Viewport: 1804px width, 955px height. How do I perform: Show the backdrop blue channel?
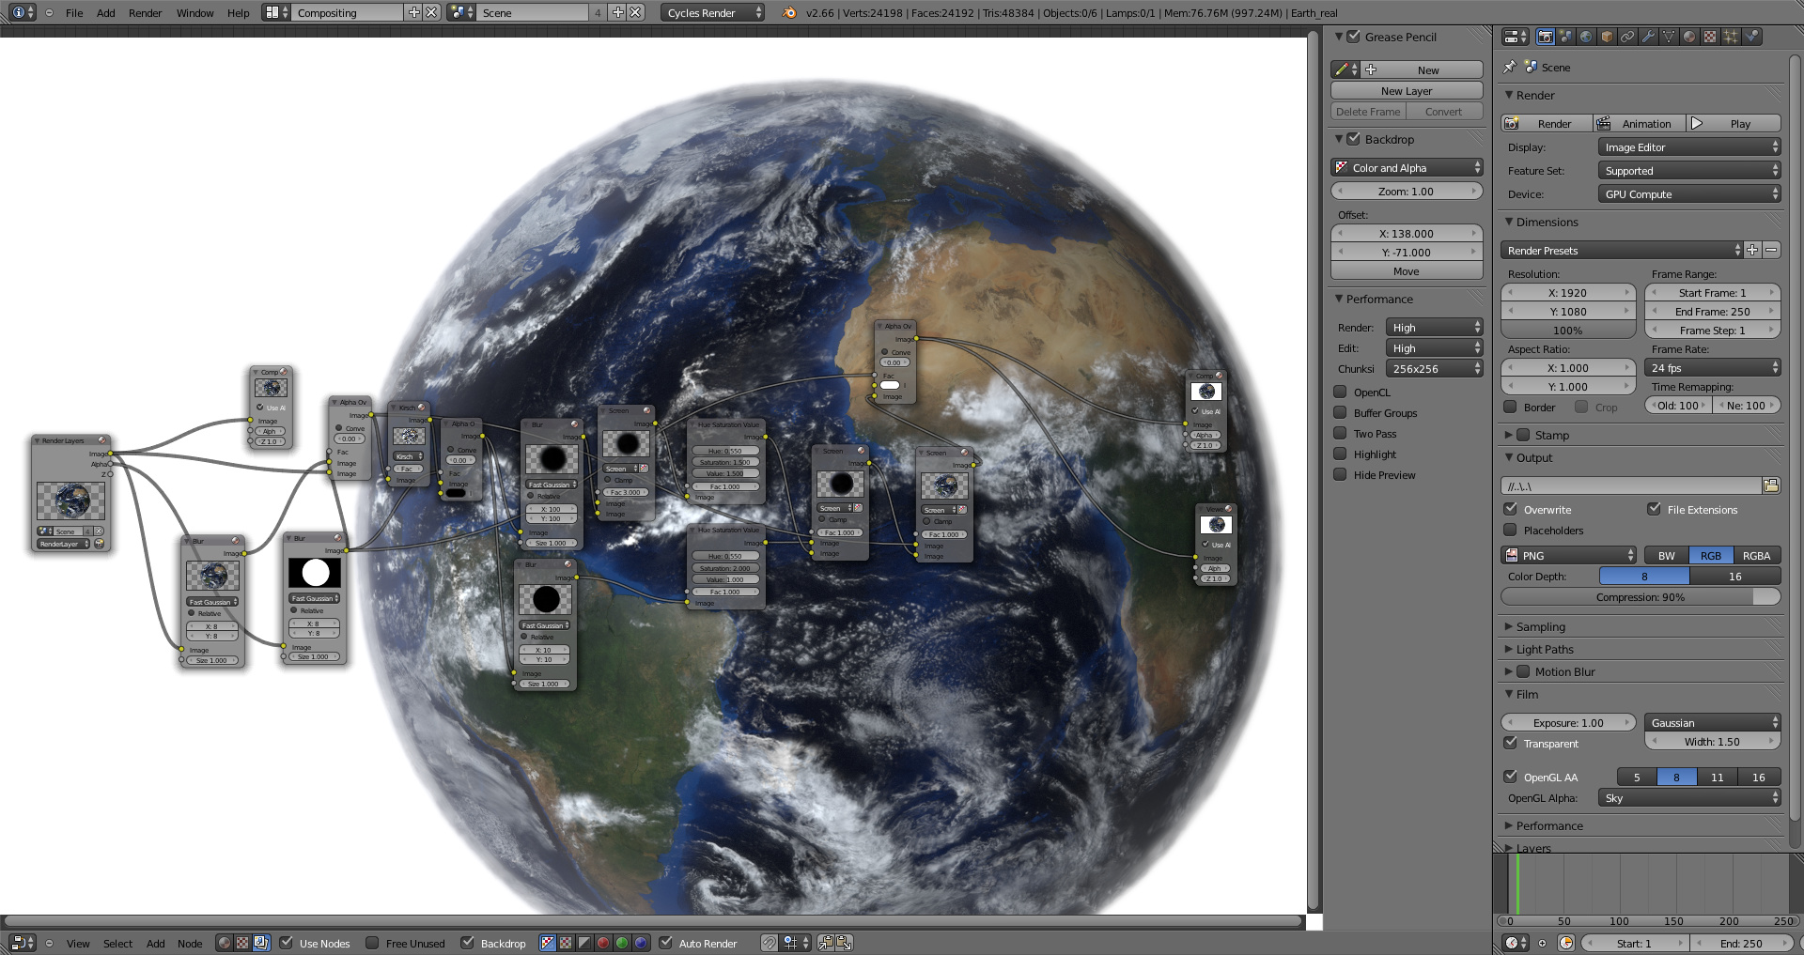641,943
